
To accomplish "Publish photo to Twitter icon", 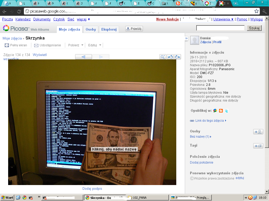I will tap(227, 111).
